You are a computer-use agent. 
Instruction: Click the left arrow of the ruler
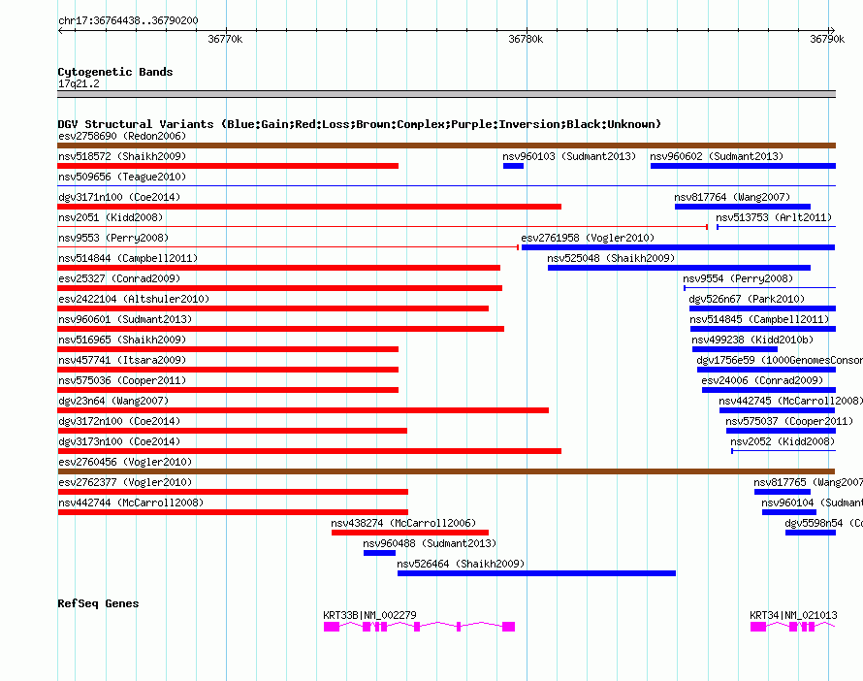point(60,30)
